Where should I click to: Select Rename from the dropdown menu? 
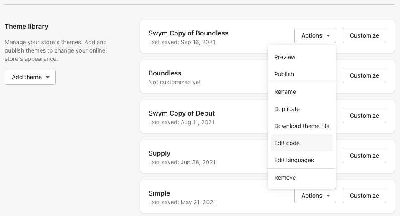pyautogui.click(x=285, y=92)
